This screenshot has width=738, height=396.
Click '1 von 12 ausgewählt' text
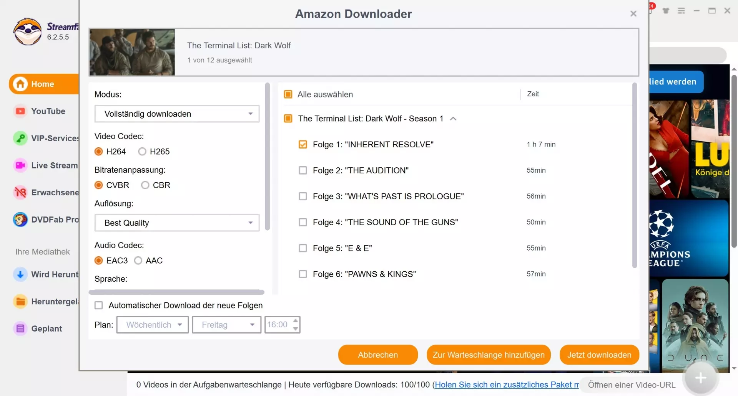pyautogui.click(x=219, y=60)
